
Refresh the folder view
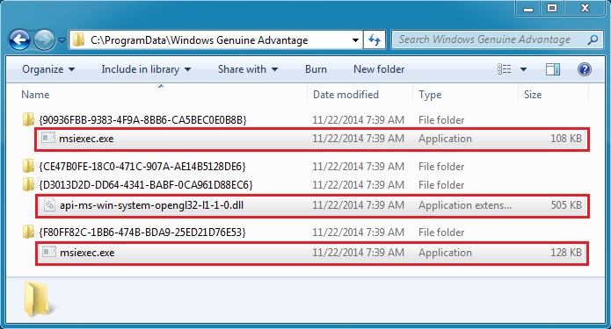pos(375,39)
